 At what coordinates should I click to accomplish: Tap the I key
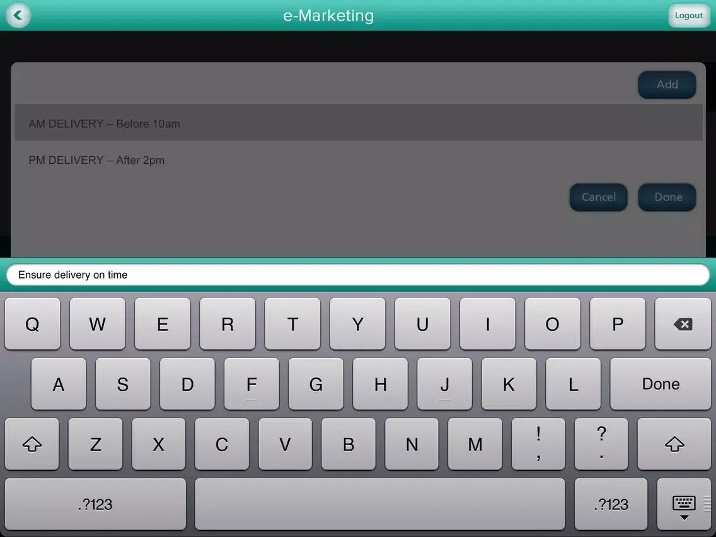488,324
